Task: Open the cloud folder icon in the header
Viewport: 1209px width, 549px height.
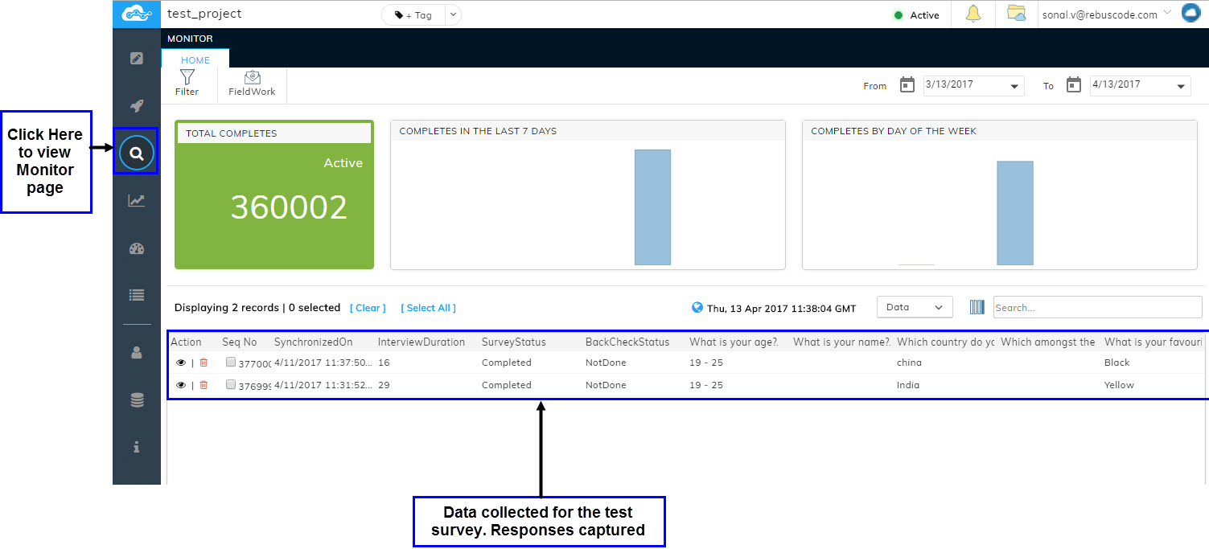Action: (1017, 14)
